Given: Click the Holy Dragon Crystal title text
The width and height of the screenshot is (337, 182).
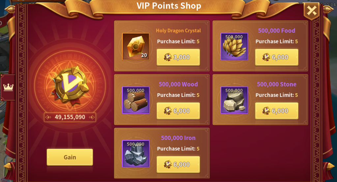Looking at the screenshot, I should 179,31.
